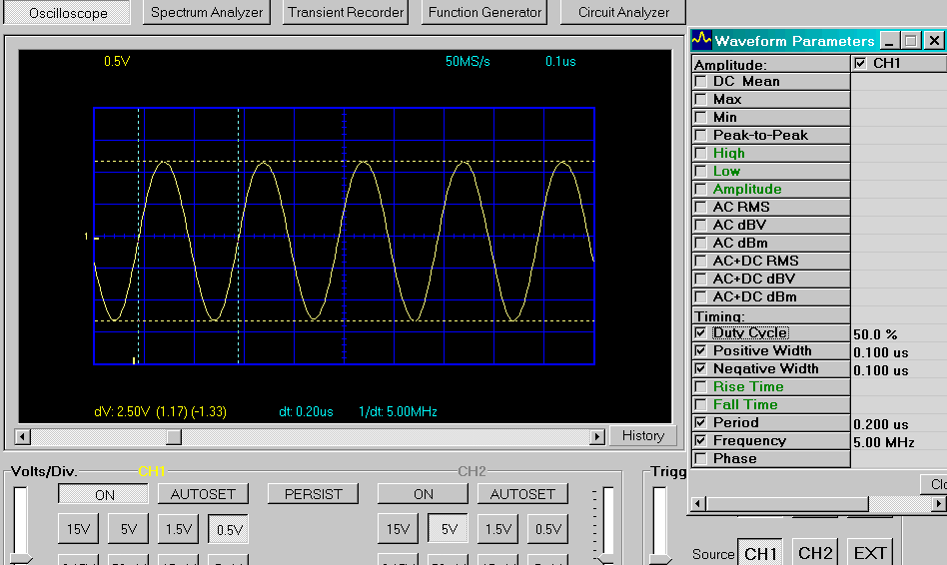Set CH2 to 15V per division
Viewport: 947px width, 565px height.
(398, 529)
